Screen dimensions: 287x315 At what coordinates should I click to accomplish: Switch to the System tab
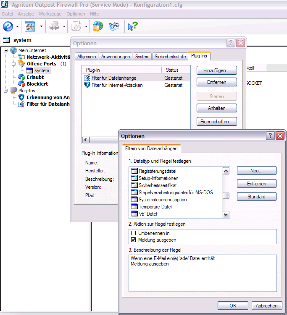(142, 57)
